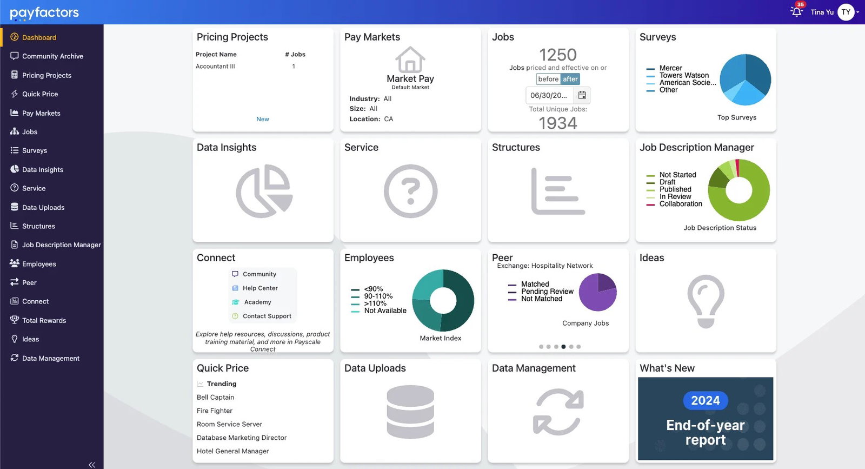Screen dimensions: 865x469
Task: Click Contact Support in Connect card
Action: [x=262, y=316]
